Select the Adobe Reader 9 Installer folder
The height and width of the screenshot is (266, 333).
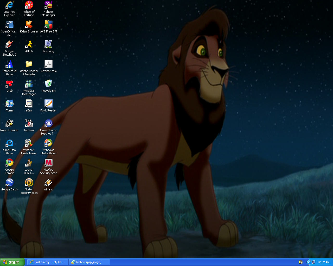29,64
